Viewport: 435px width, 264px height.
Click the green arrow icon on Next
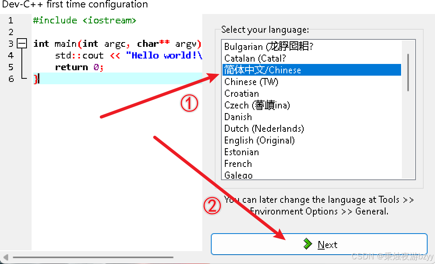point(308,244)
